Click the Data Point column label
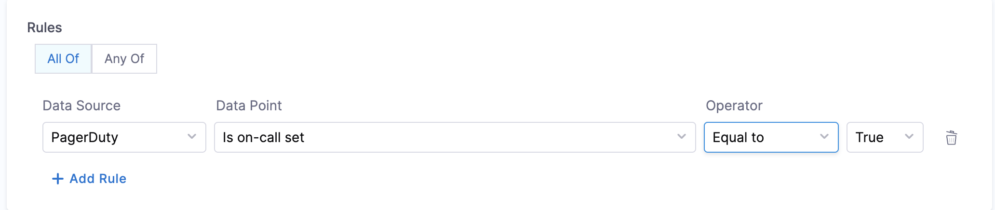995x210 pixels. [x=249, y=105]
